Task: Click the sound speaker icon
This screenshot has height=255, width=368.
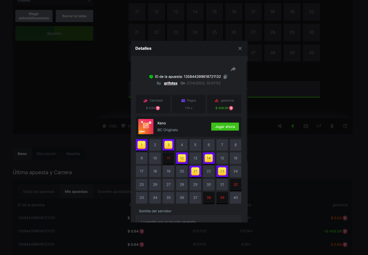Action: click(280, 126)
